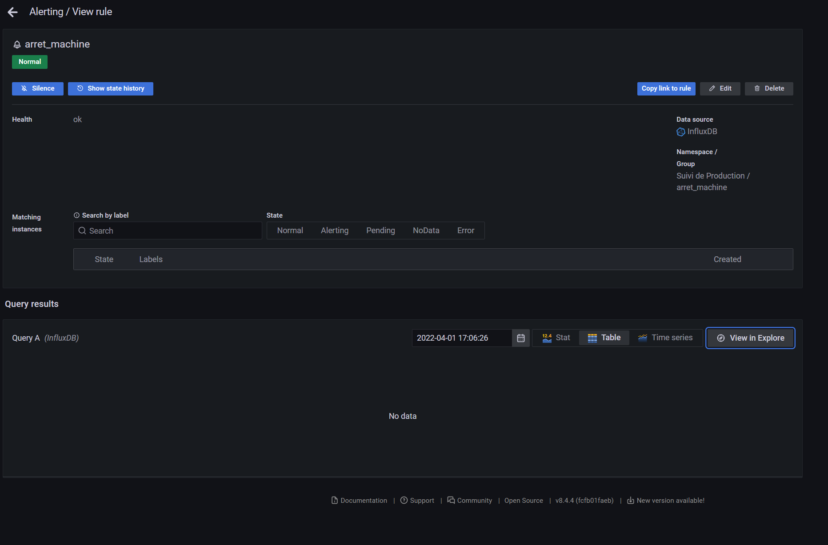Copy link to rule
Screen dimensions: 828x545
(666, 88)
